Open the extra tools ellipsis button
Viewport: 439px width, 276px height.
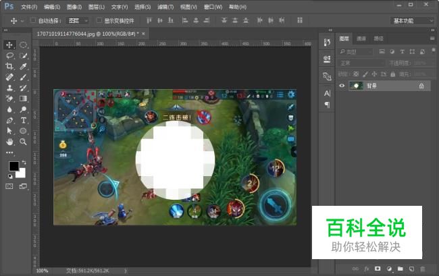(9, 153)
